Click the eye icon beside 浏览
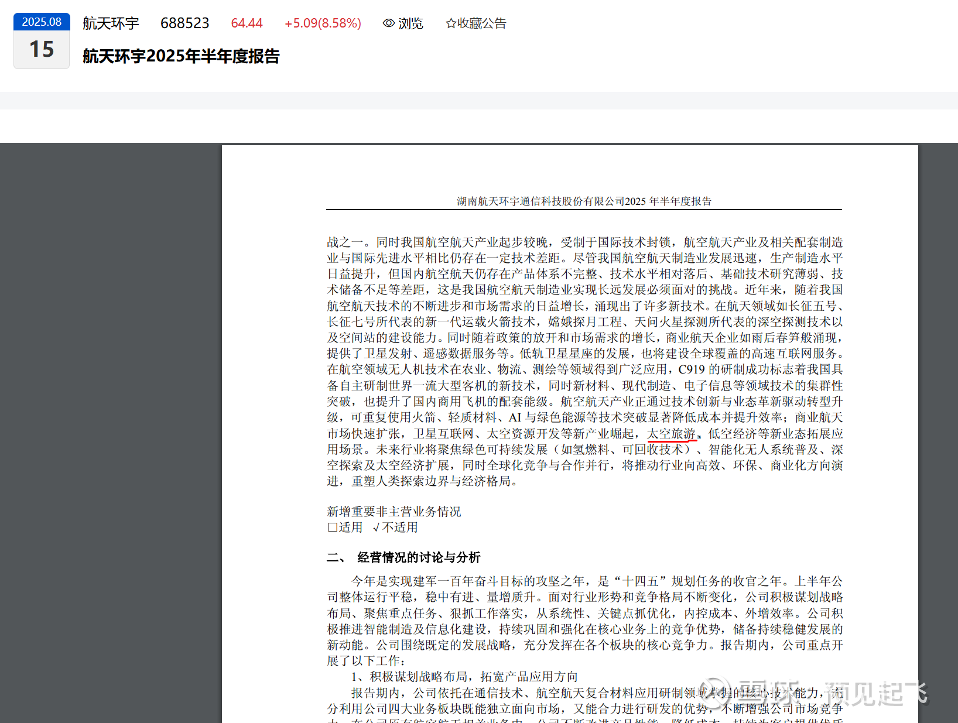958x723 pixels. pyautogui.click(x=388, y=23)
